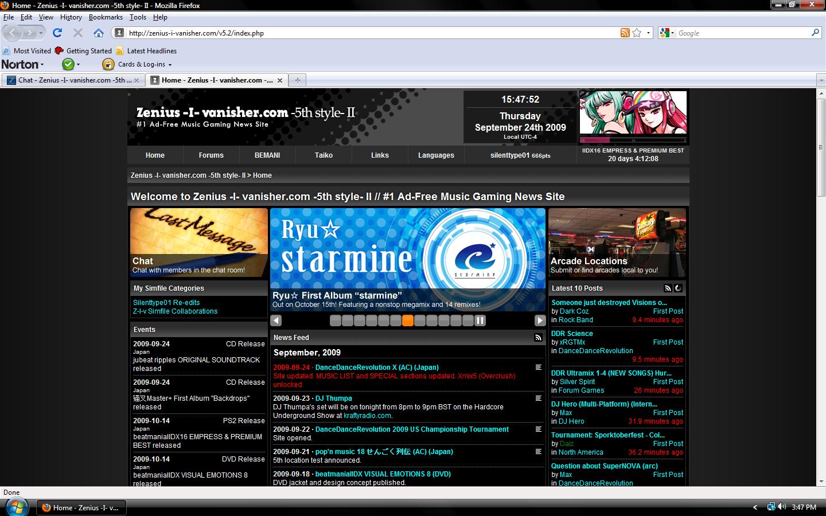Open BEMANI in site navigation
This screenshot has width=826, height=516.
pos(267,155)
